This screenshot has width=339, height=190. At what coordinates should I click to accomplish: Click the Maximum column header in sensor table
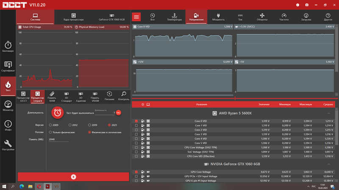(306, 104)
